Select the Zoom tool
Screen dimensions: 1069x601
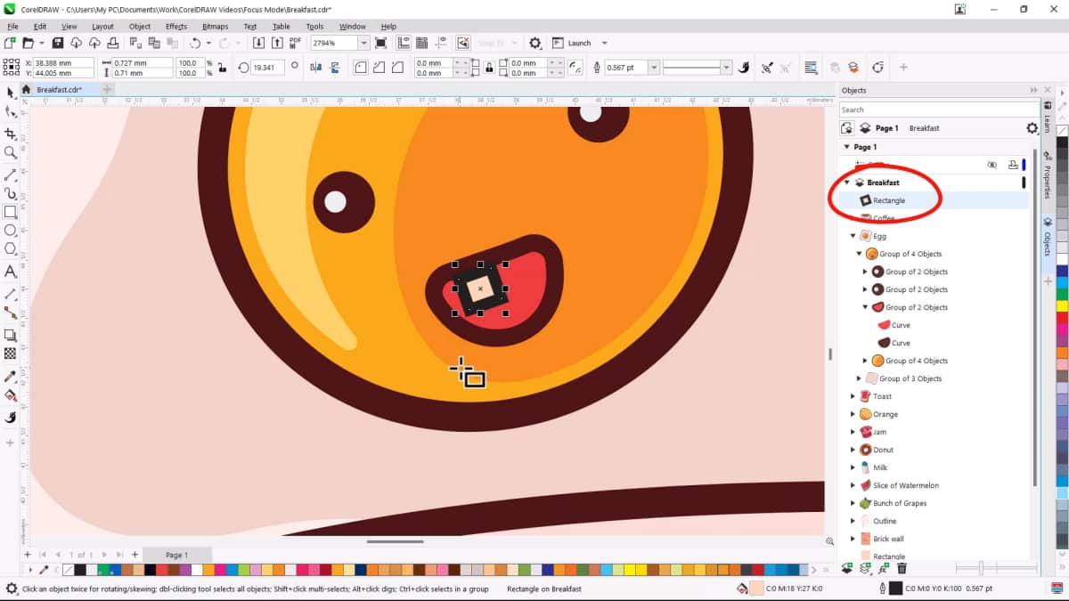pos(11,152)
